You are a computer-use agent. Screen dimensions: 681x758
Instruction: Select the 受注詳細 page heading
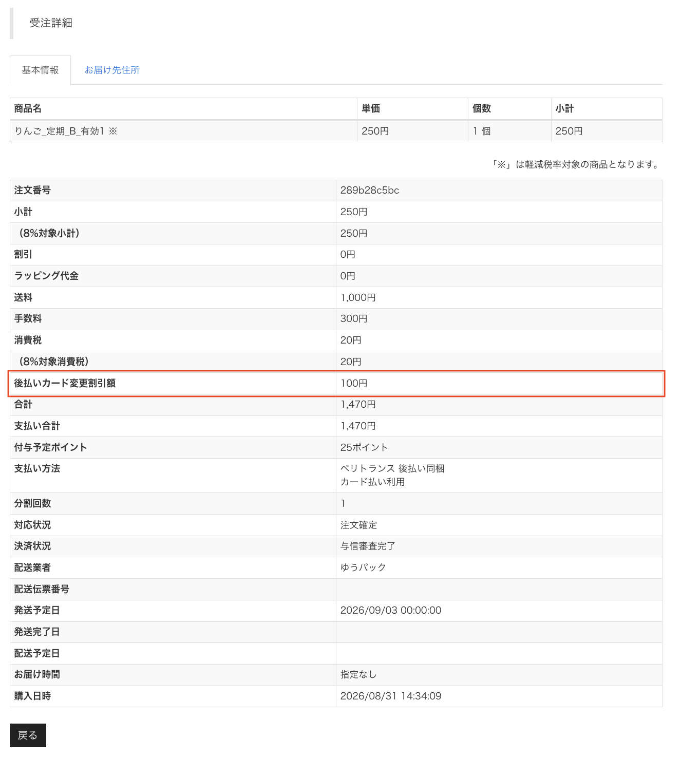tap(51, 23)
